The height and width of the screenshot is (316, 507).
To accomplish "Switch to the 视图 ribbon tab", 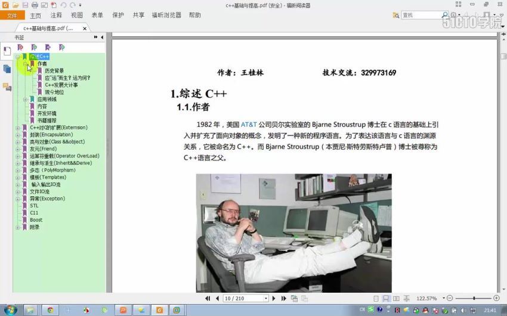I will click(76, 15).
